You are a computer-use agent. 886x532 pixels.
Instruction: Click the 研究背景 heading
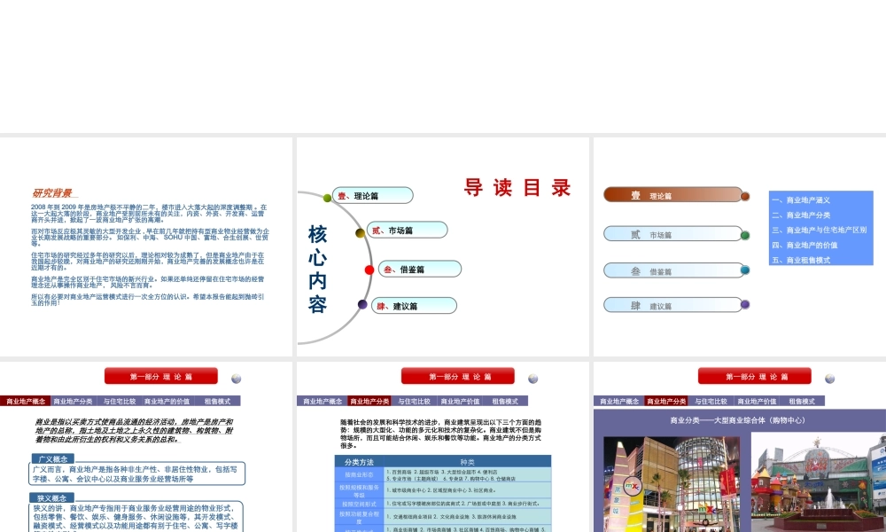pos(52,193)
